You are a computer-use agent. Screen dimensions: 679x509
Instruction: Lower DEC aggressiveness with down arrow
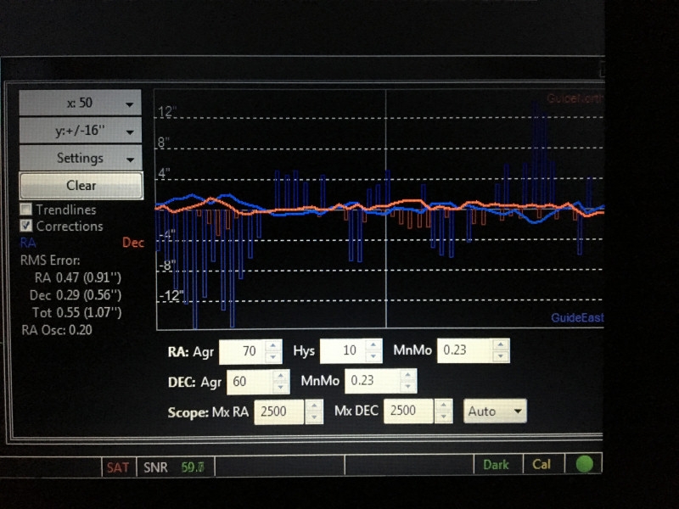pos(281,387)
